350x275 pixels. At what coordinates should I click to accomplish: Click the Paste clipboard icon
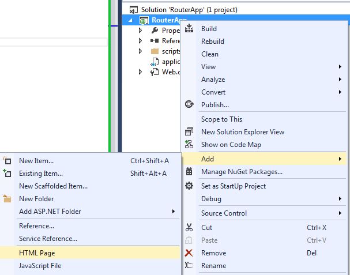click(x=189, y=240)
